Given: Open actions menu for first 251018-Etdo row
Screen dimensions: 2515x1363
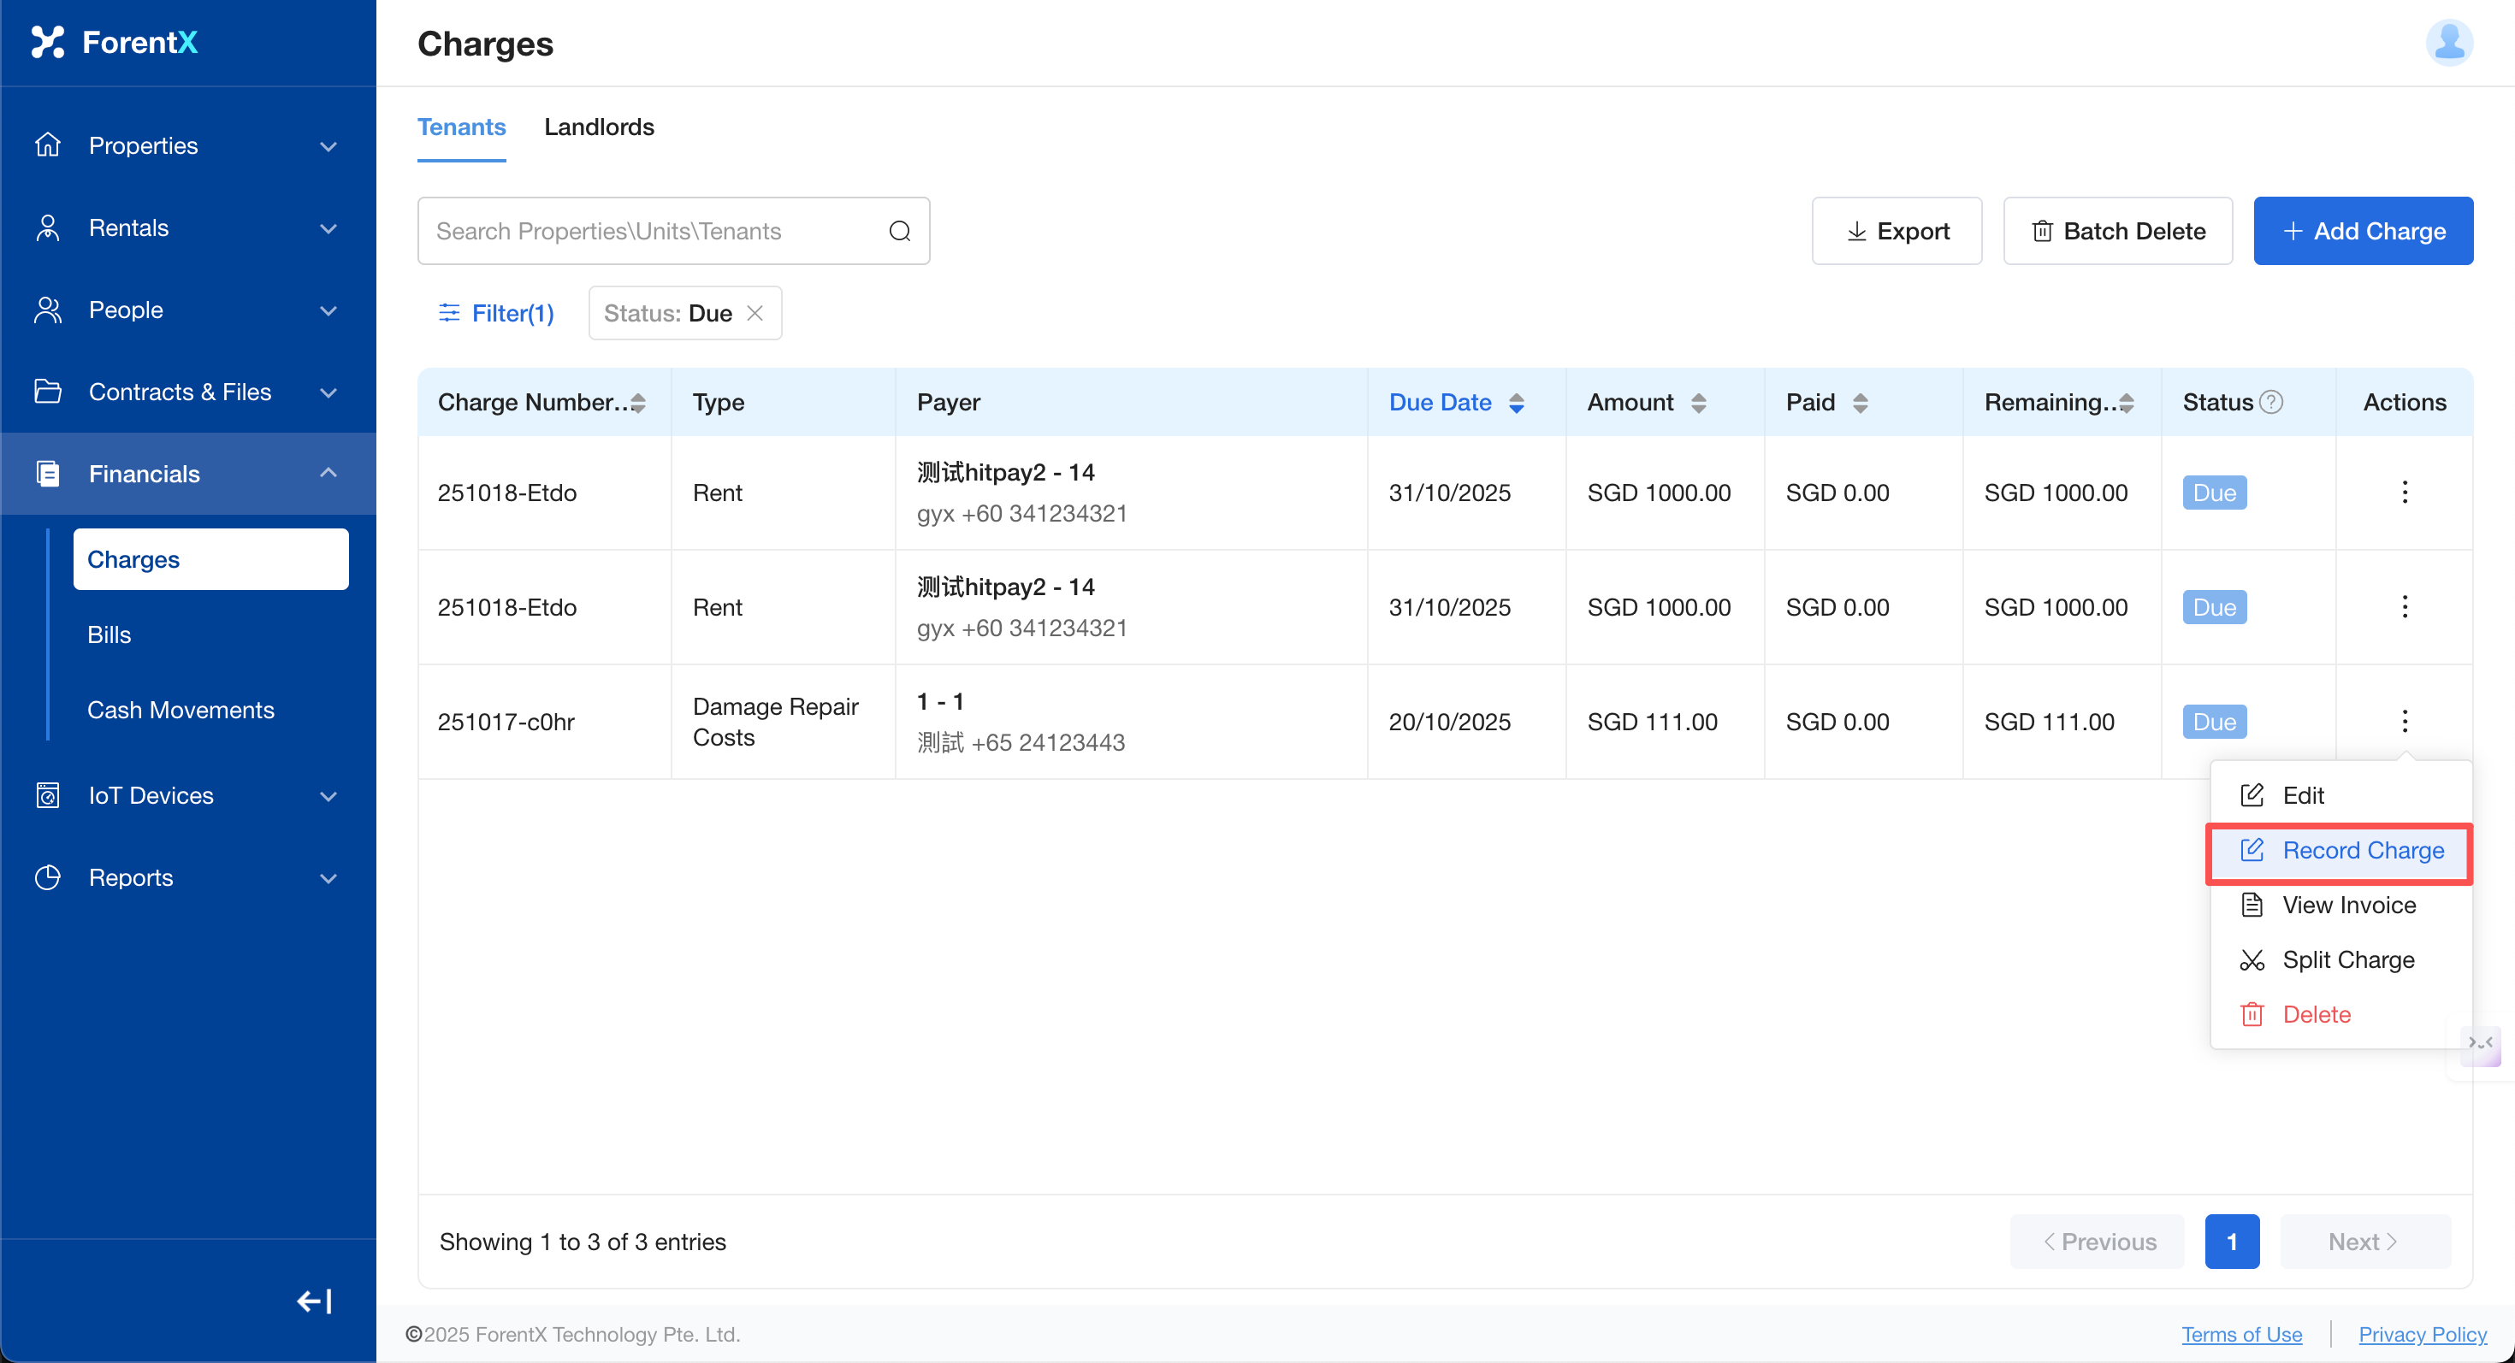Looking at the screenshot, I should [x=2404, y=492].
